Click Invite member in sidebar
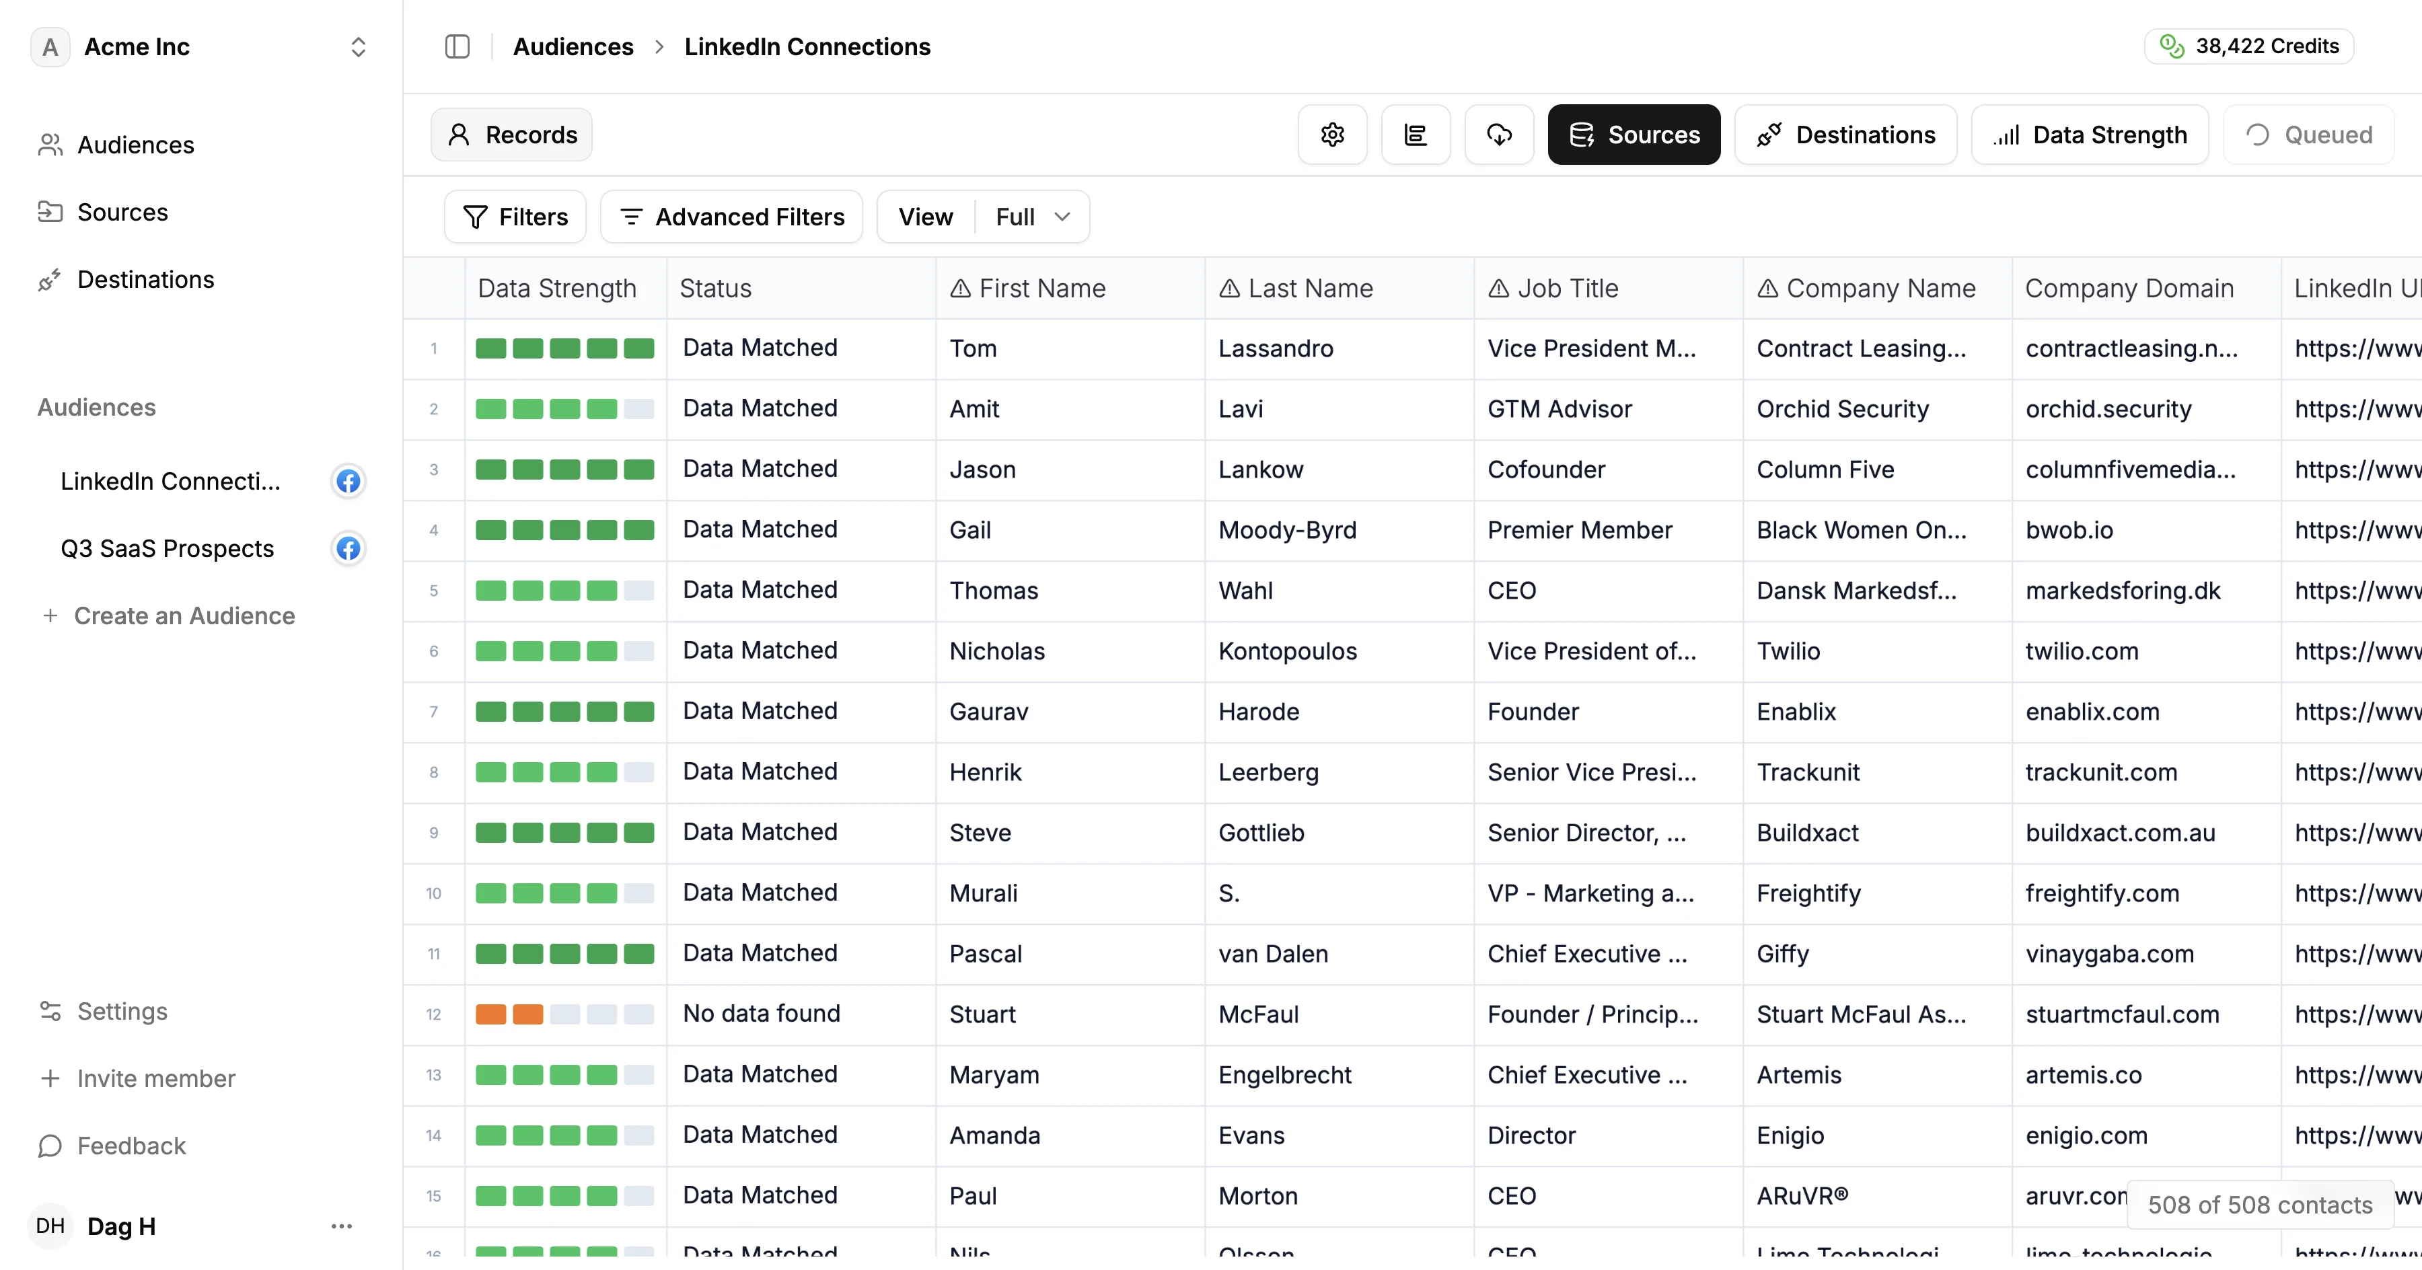 pyautogui.click(x=155, y=1078)
